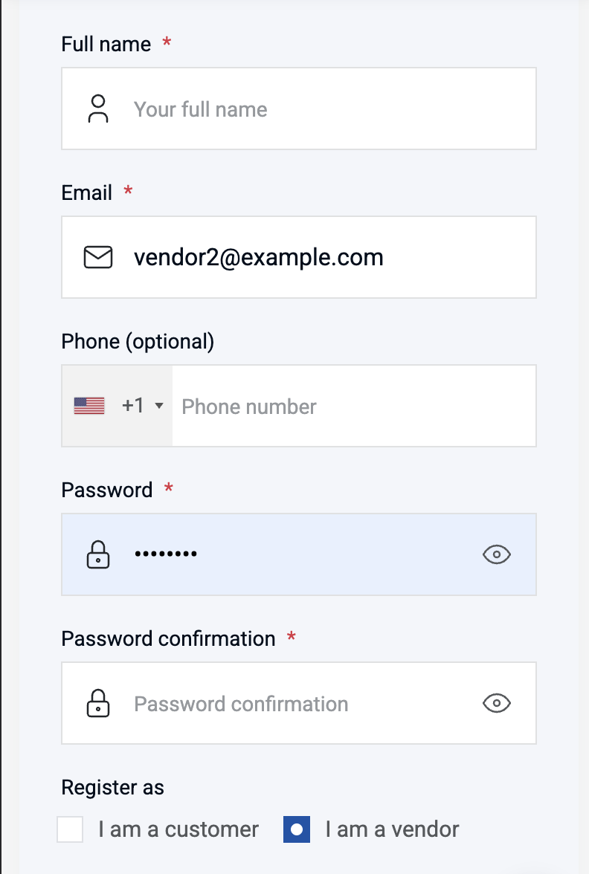Image resolution: width=589 pixels, height=874 pixels.
Task: Reveal the password confirmation with eye icon
Action: coord(497,703)
